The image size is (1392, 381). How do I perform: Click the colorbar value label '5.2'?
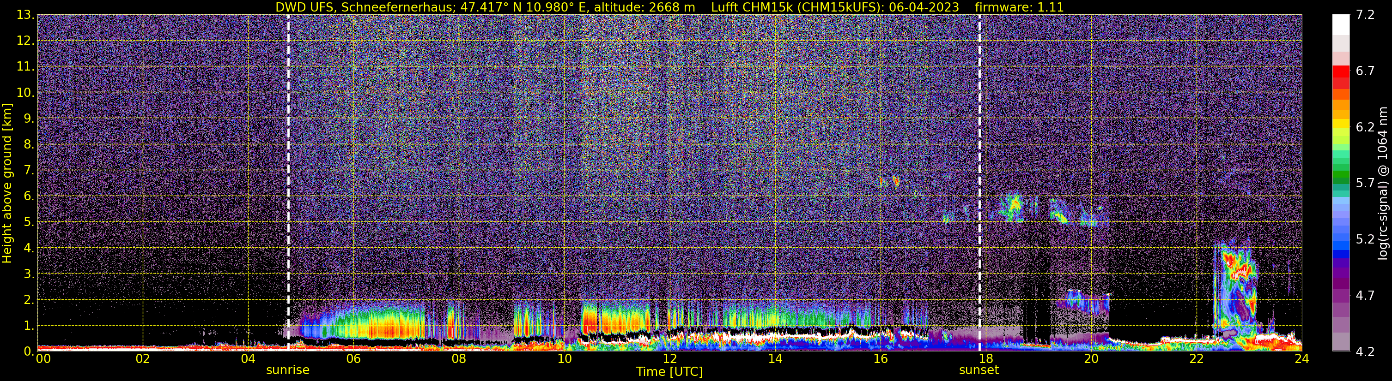[1366, 239]
